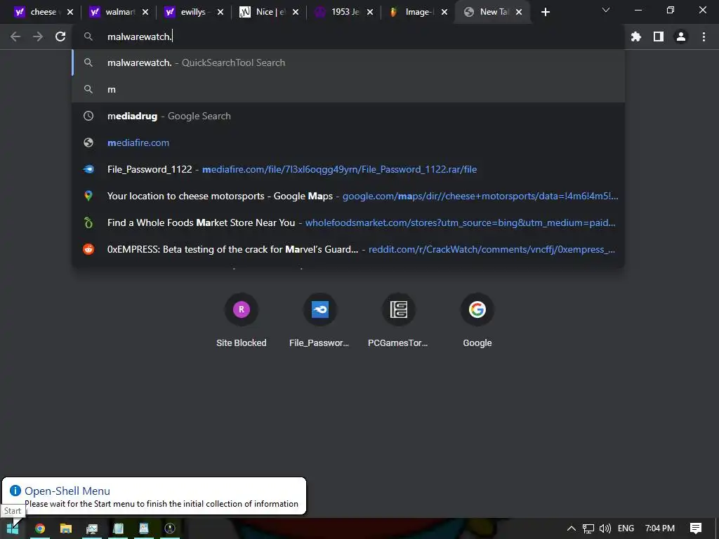This screenshot has height=539, width=719.
Task: Open the Windows Start button
Action: (13, 528)
